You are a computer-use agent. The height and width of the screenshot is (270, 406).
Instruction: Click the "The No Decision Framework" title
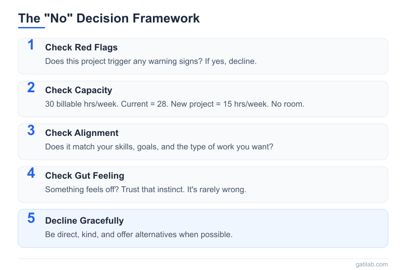pos(109,18)
